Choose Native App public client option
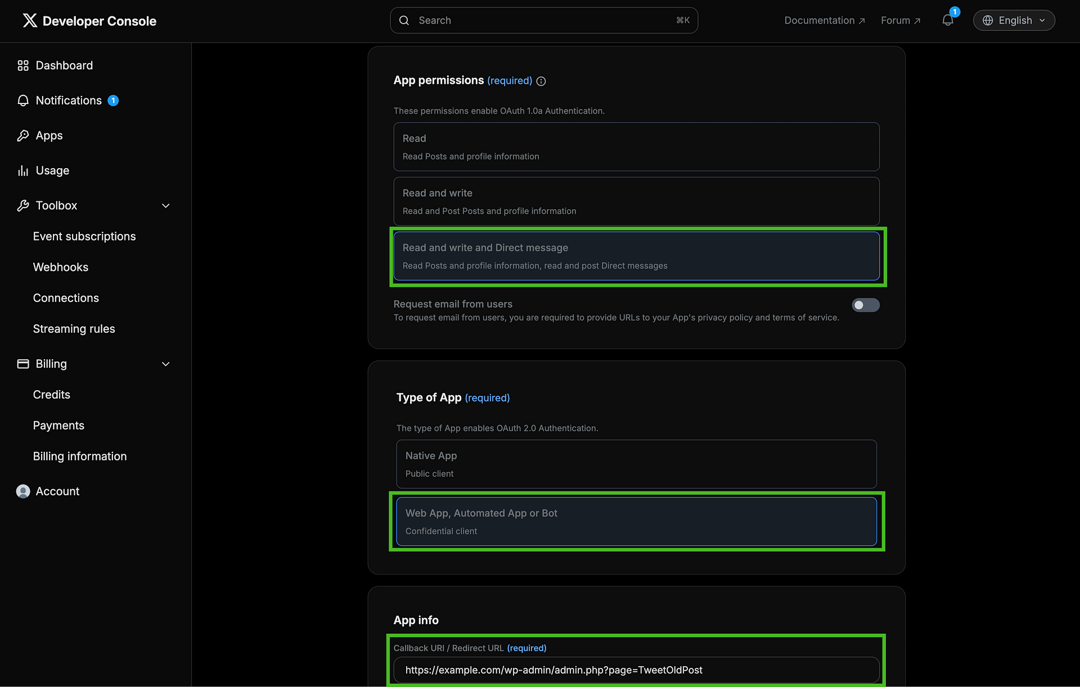The width and height of the screenshot is (1080, 687). (636, 464)
